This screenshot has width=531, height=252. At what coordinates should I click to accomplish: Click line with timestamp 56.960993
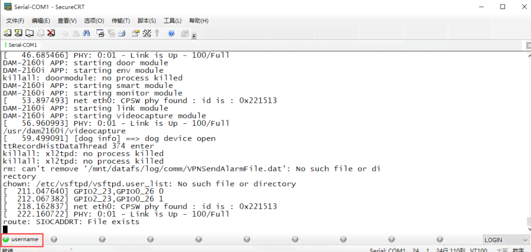(x=116, y=123)
